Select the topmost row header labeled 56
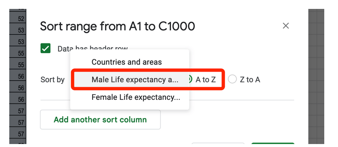 click(17, 76)
